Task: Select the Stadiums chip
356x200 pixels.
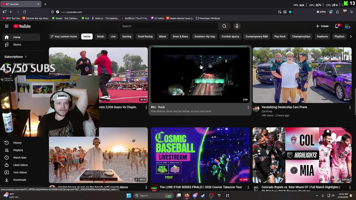Action: tap(322, 36)
